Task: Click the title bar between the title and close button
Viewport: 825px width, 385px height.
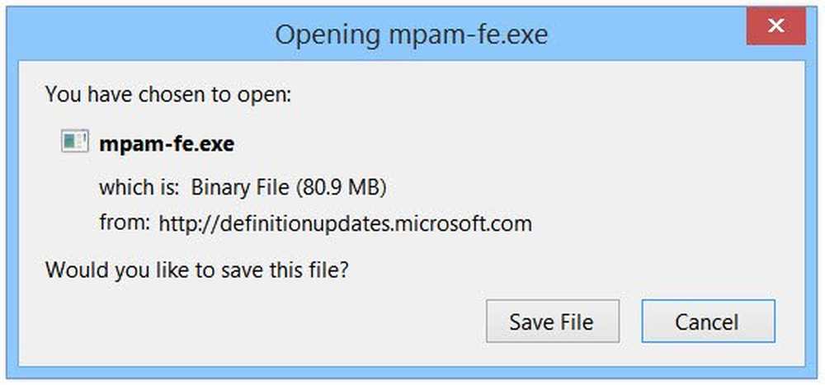Action: (643, 35)
